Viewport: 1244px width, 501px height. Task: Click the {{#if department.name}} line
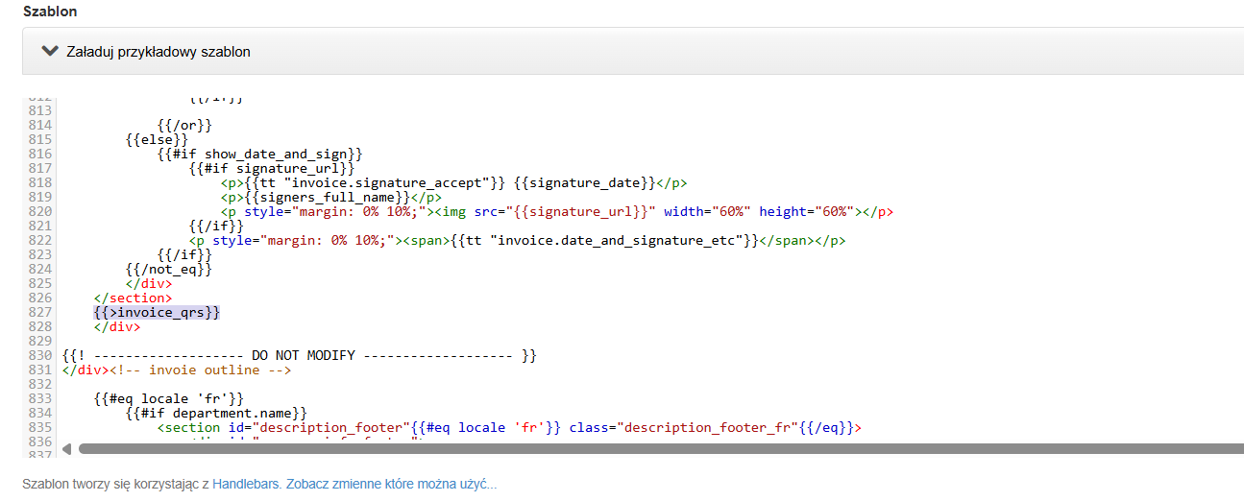point(216,413)
